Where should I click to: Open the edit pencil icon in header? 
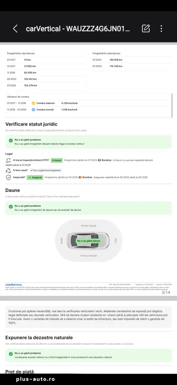click(146, 29)
